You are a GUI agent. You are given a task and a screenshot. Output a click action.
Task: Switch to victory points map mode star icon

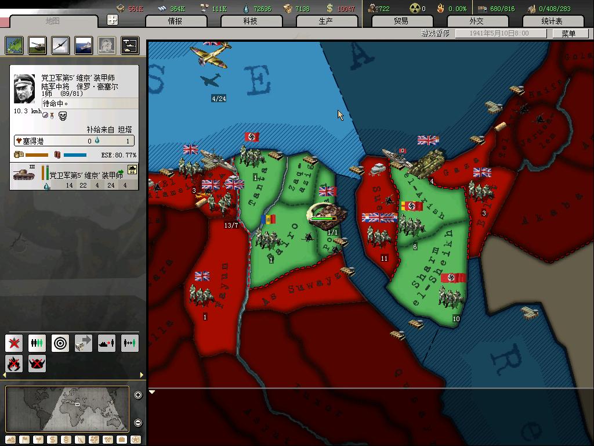[x=136, y=440]
